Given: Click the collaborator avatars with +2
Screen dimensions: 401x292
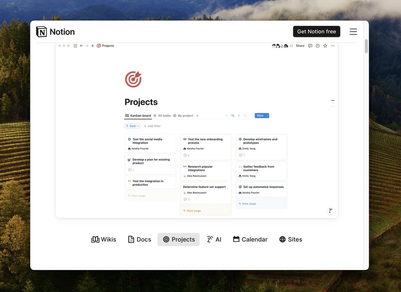Looking at the screenshot, I should (282, 46).
